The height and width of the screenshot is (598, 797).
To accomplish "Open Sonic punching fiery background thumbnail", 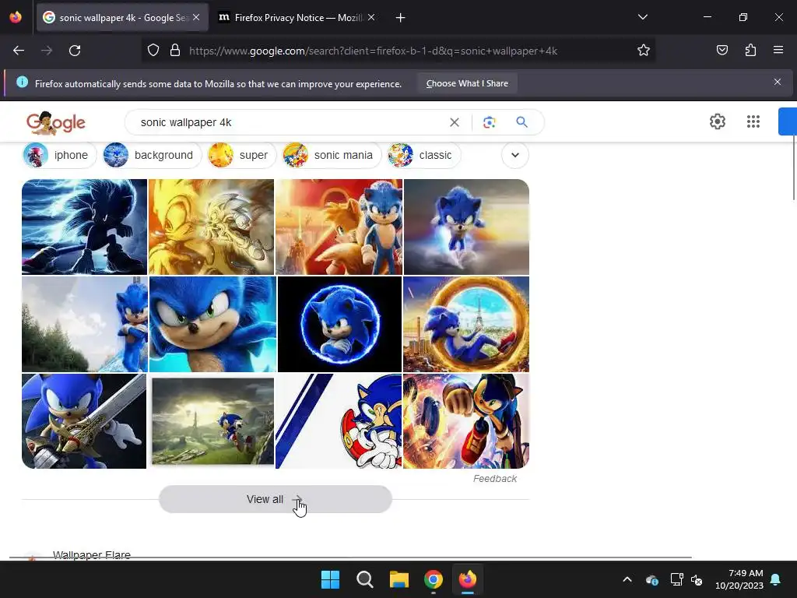I will point(466,421).
